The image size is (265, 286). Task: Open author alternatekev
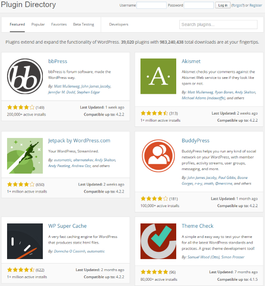pos(83,160)
